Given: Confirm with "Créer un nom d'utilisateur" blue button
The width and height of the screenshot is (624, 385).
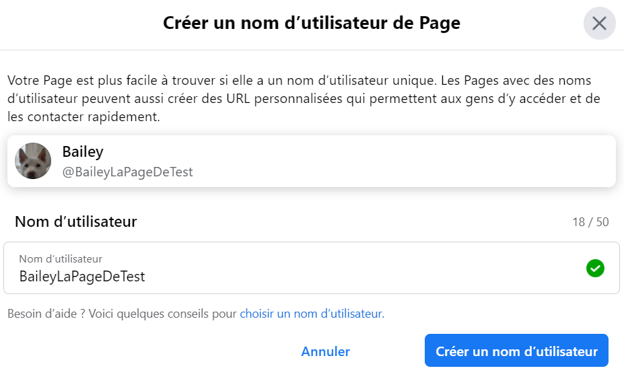Looking at the screenshot, I should coord(516,351).
